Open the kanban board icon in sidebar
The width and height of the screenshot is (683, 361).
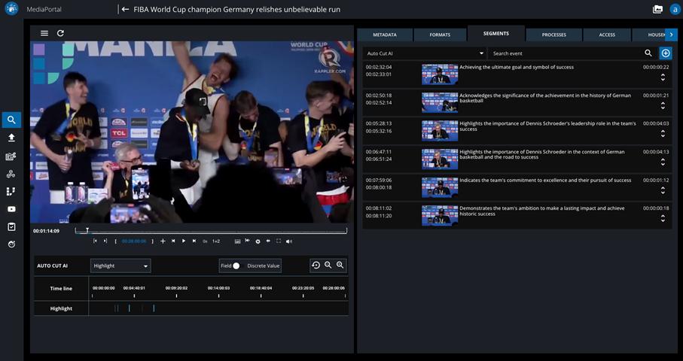point(11,191)
